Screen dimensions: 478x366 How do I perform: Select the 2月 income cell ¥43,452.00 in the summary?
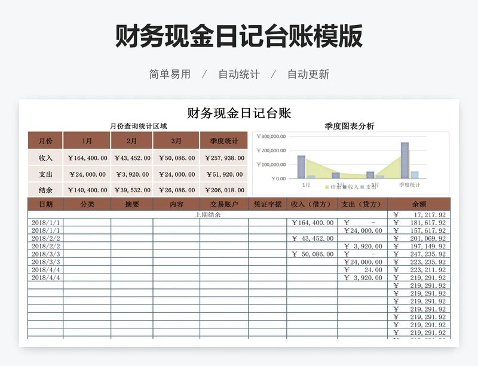pos(131,158)
